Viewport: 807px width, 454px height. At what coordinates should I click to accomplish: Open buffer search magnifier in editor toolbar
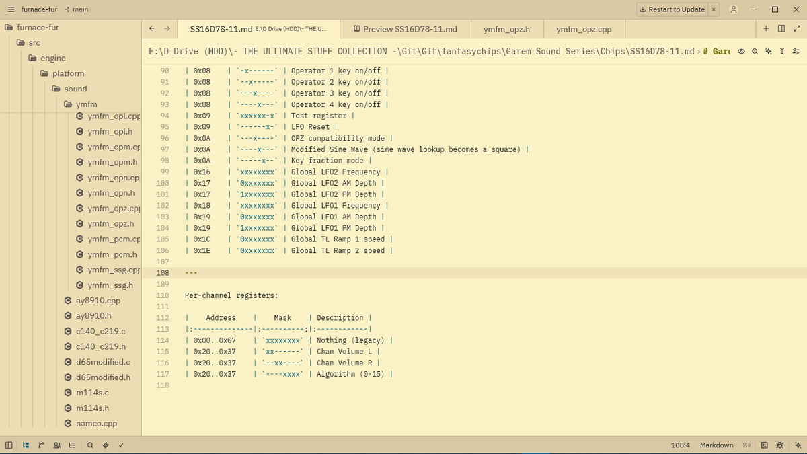pyautogui.click(x=755, y=51)
